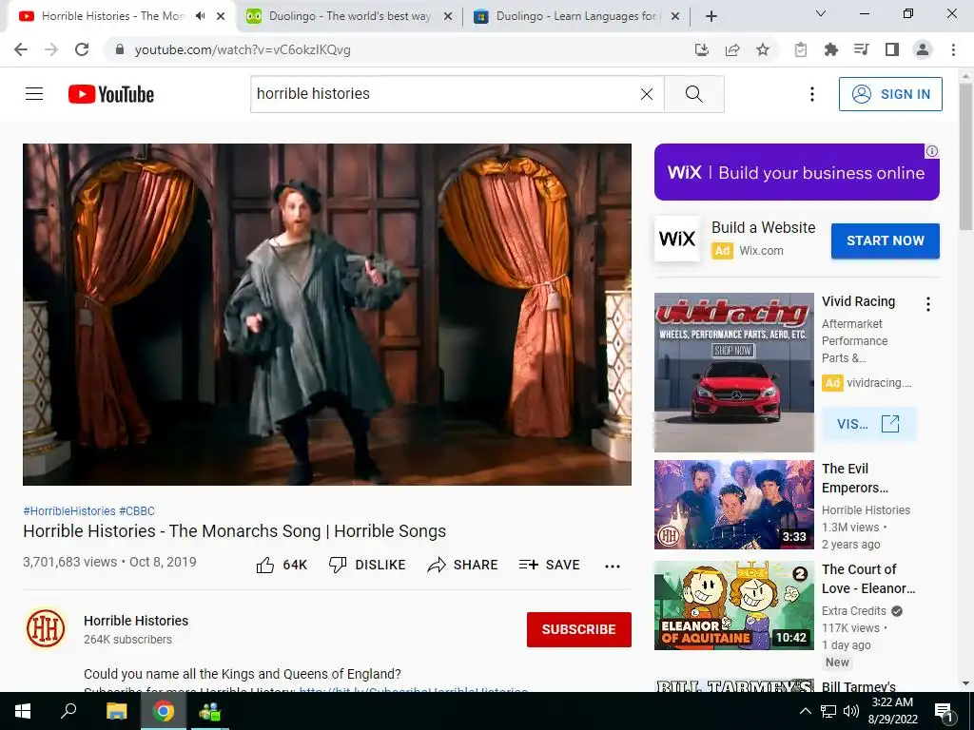This screenshot has width=974, height=730.
Task: Toggle Chrome side panel
Action: point(892,49)
